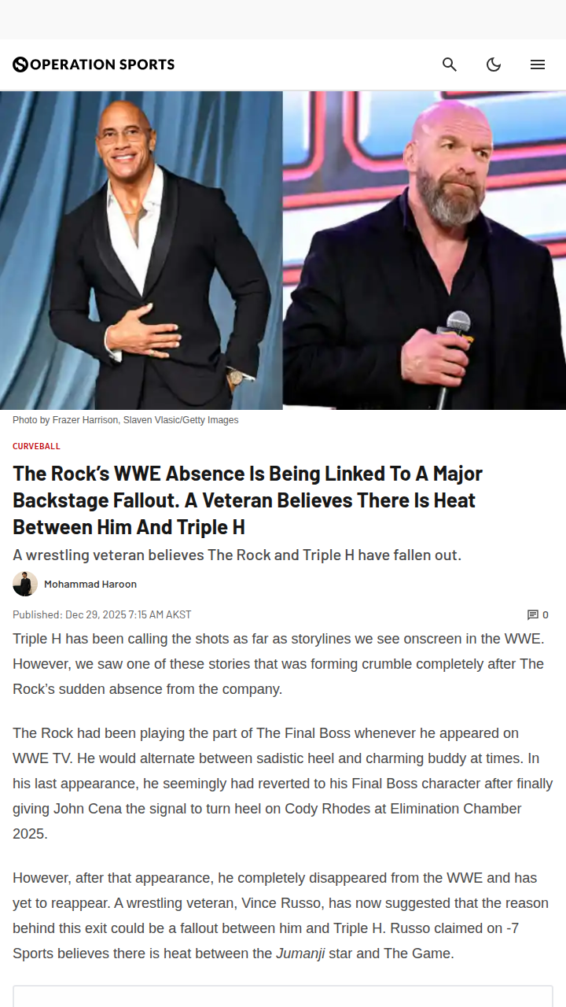The width and height of the screenshot is (566, 1007).
Task: Click the Published Dec 29, 2025 timestamp
Action: 102,615
